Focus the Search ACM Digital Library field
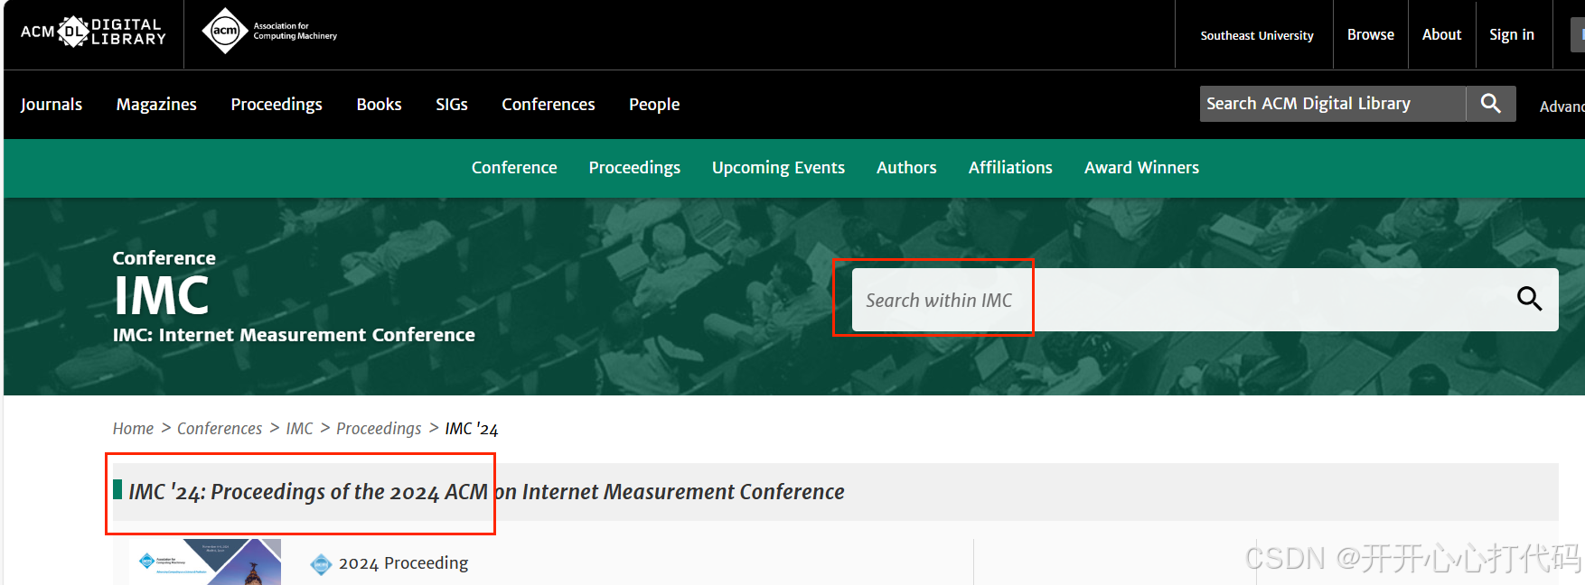1585x585 pixels. (x=1332, y=104)
